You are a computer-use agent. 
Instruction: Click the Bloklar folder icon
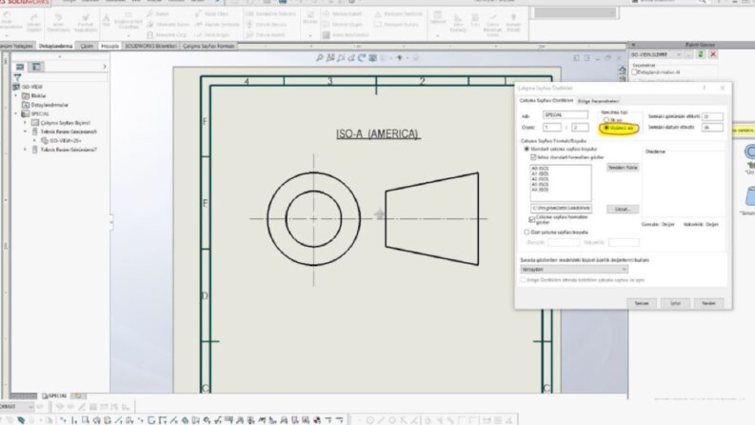(x=26, y=96)
